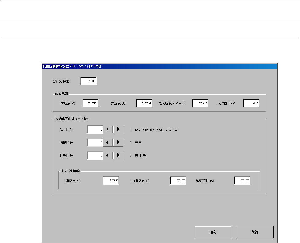The width and height of the screenshot is (300, 243).
Task: Click the 速度比 (%) label
Action: (73, 181)
